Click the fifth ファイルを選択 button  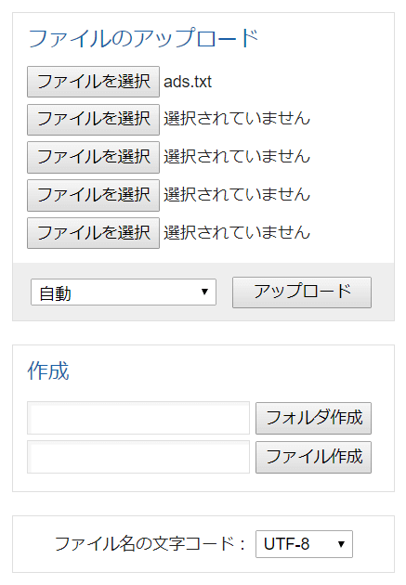(93, 233)
